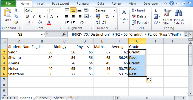This screenshot has width=193, height=100.
Task: Click the Increase Indent icon
Action: tap(73, 22)
